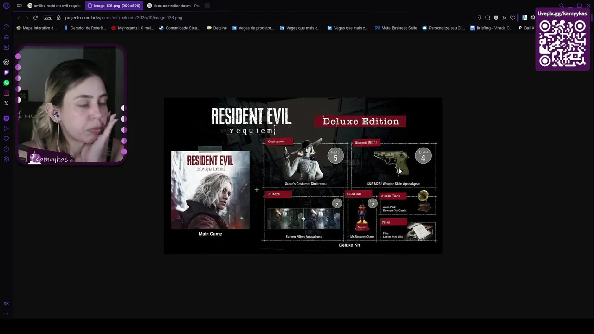Open Spotify player in the sidebar
Image resolution: width=594 pixels, height=334 pixels.
click(x=6, y=118)
